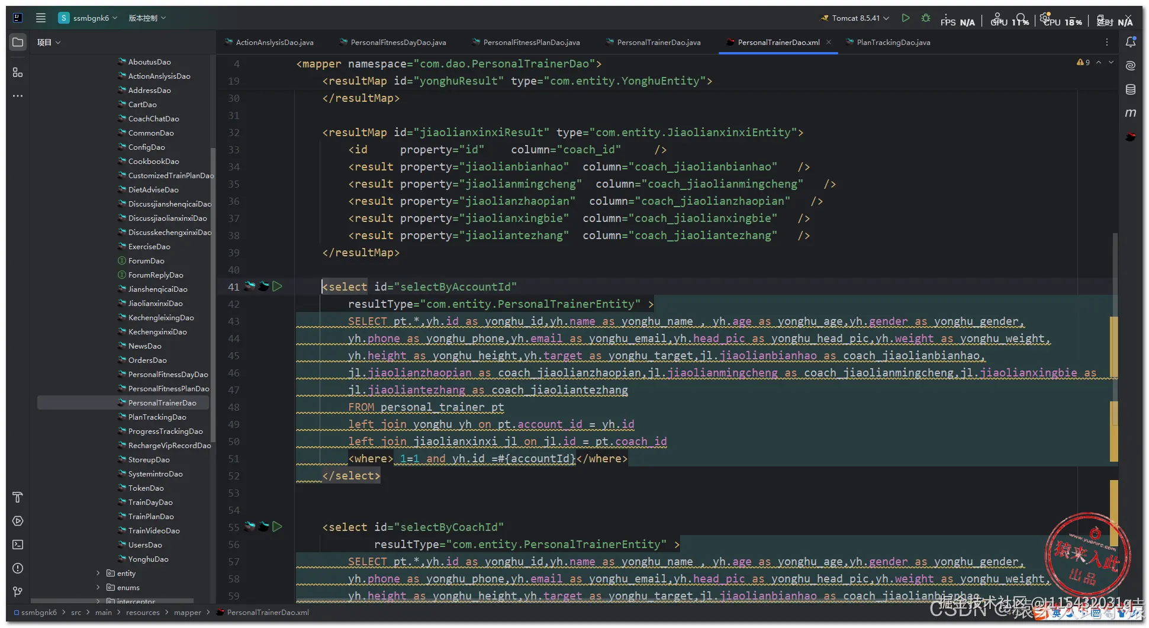This screenshot has width=1149, height=628.
Task: Click the green run gutter icon on line 41
Action: pyautogui.click(x=277, y=286)
